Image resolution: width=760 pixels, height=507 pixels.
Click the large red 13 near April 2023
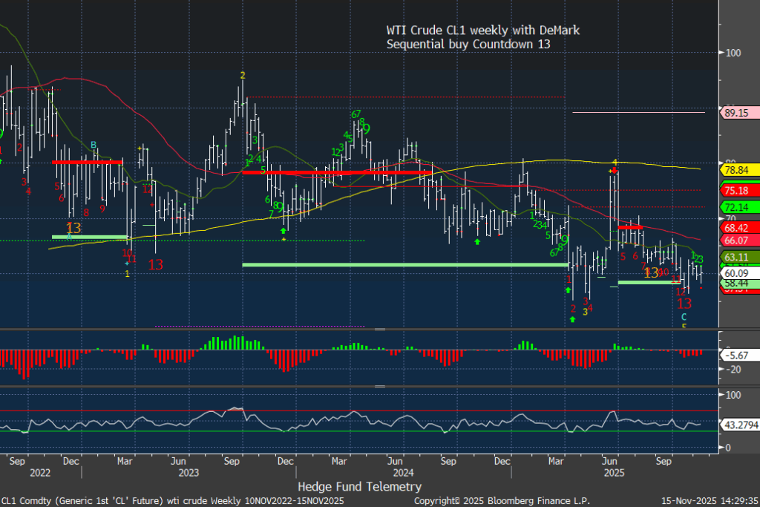coord(155,264)
